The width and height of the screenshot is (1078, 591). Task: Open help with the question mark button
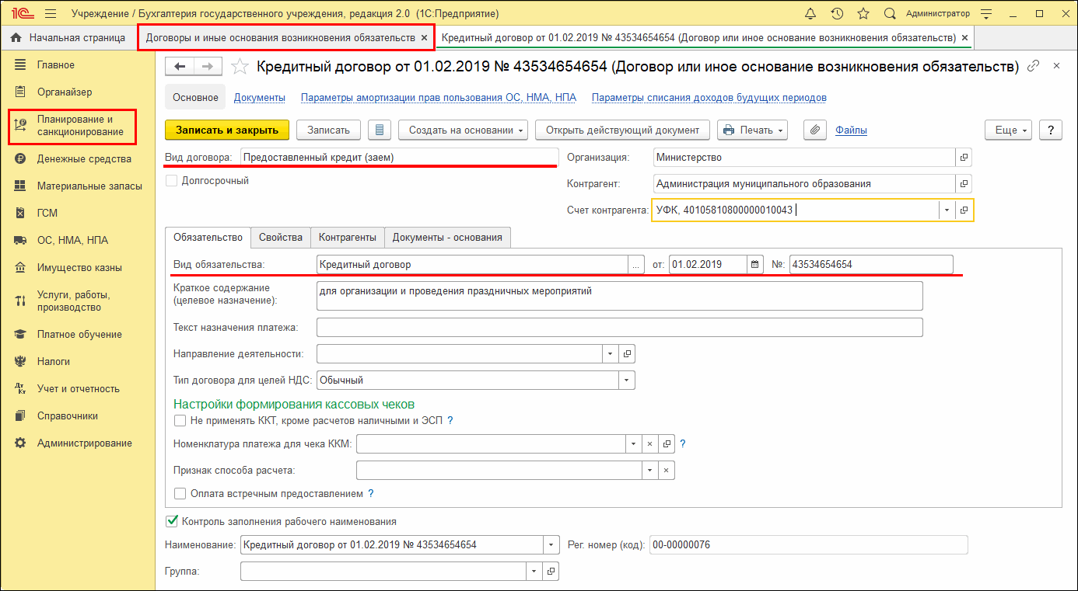(1050, 130)
